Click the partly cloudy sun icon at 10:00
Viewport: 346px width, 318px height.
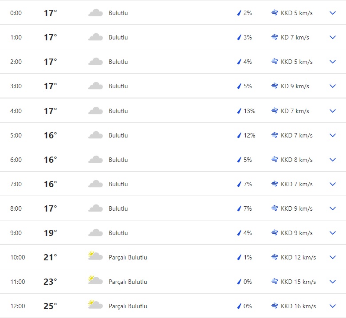click(x=95, y=257)
